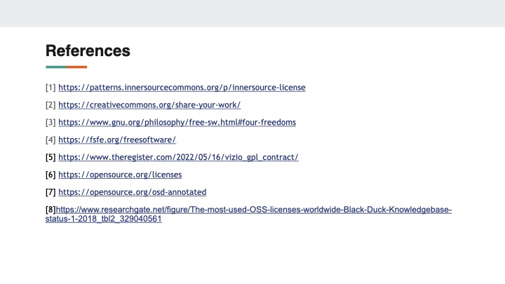Open the theregister vizio_gpl_contract link
The height and width of the screenshot is (284, 505).
[178, 157]
